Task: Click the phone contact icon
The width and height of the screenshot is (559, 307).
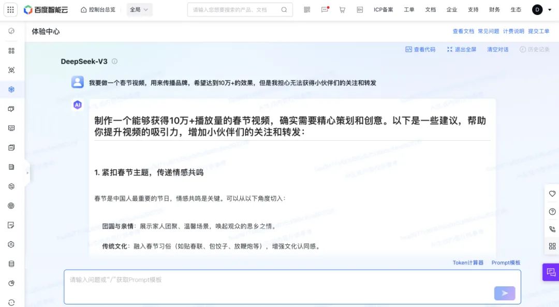Action: 552,229
